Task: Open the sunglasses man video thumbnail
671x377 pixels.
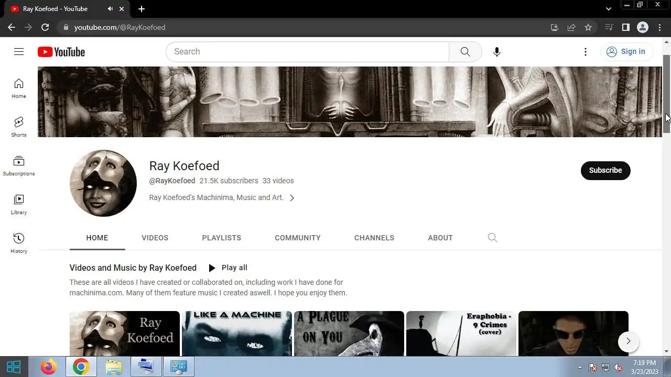Action: pos(573,334)
